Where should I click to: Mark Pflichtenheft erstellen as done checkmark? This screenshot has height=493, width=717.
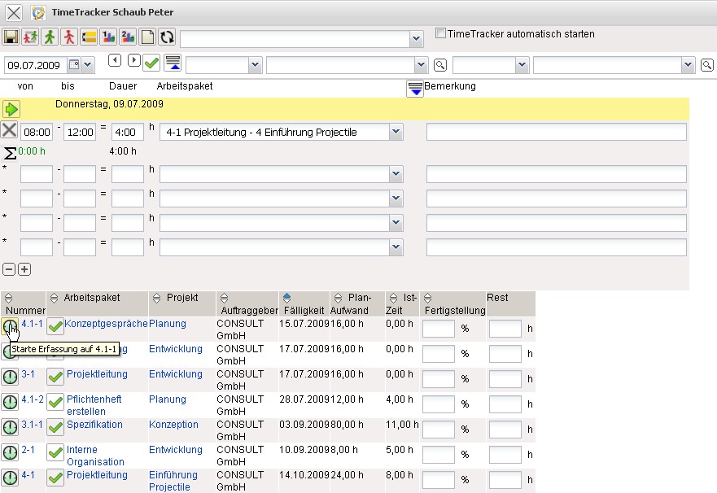tap(55, 403)
